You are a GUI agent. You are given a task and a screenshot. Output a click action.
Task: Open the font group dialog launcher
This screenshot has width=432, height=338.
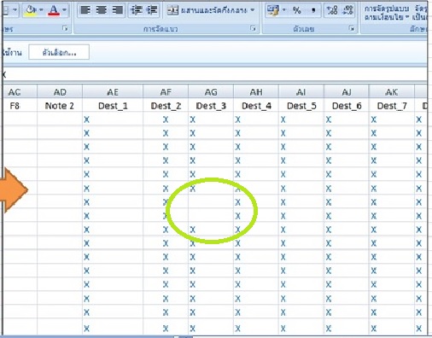[x=66, y=28]
